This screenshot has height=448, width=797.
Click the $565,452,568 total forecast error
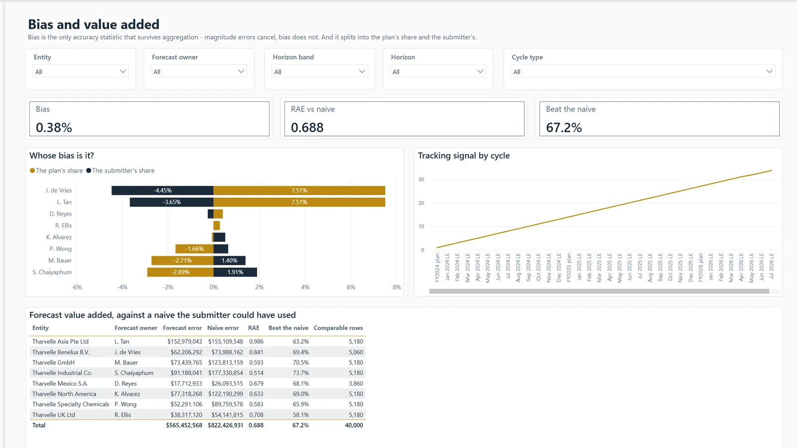point(184,425)
